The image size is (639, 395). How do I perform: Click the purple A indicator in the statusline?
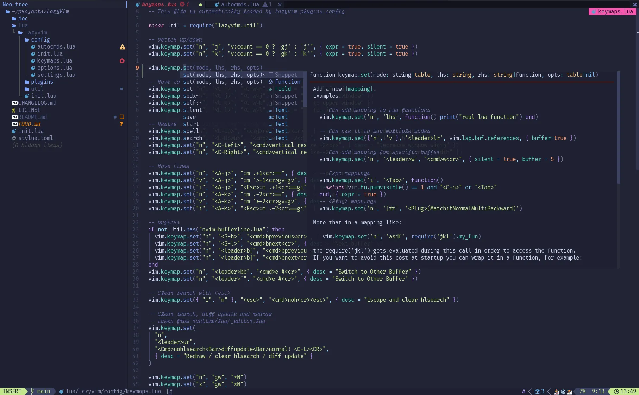click(x=524, y=391)
